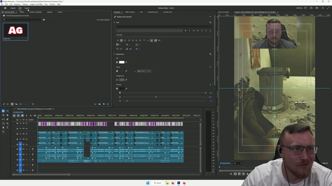Select the Ripple Edit tool
This screenshot has width=332, height=186.
click(x=3, y=115)
